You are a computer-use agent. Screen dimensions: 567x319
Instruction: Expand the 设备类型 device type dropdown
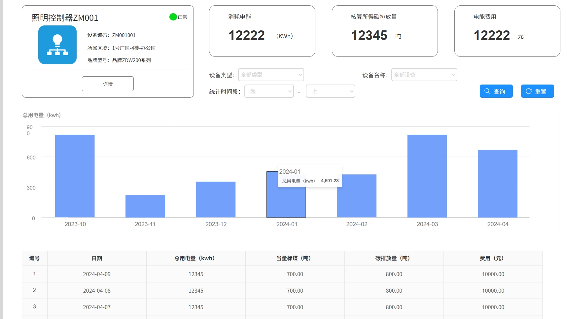pyautogui.click(x=271, y=75)
